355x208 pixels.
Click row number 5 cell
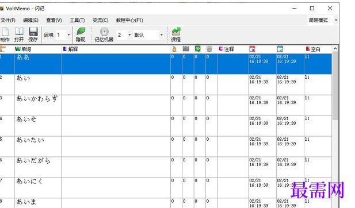(7, 147)
